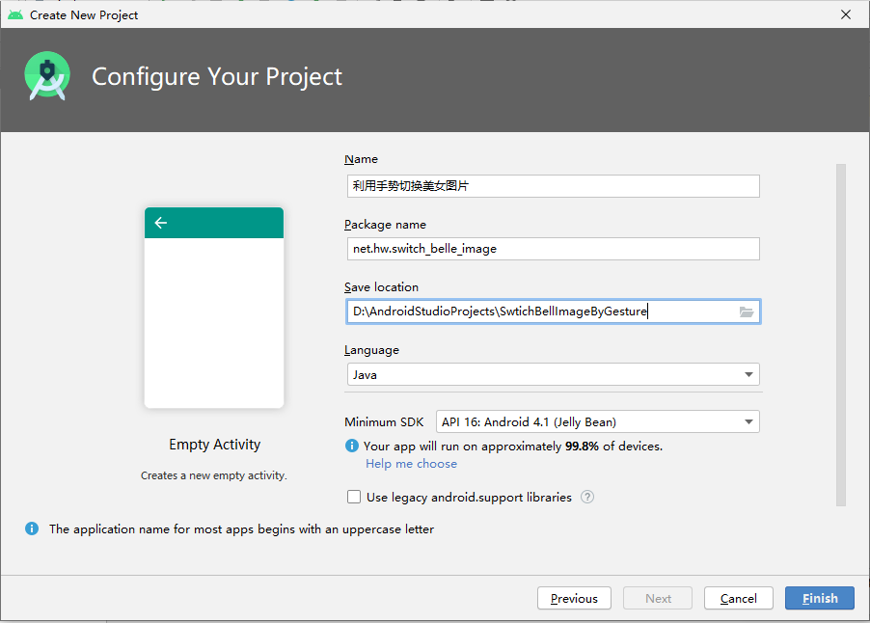Select the API 16 Android 4.1 combo box
The width and height of the screenshot is (870, 623).
[598, 422]
